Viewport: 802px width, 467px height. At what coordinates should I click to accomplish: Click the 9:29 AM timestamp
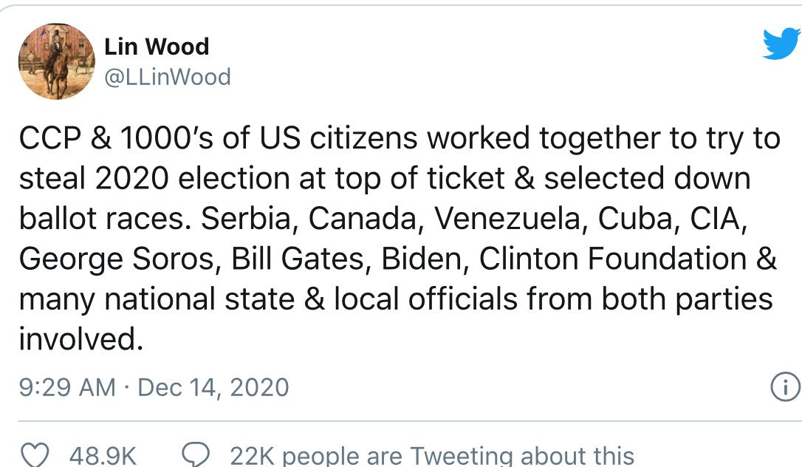click(x=67, y=386)
